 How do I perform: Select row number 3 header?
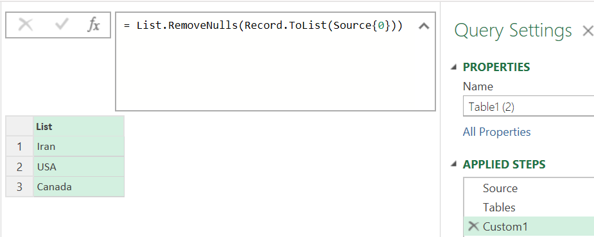(x=19, y=187)
